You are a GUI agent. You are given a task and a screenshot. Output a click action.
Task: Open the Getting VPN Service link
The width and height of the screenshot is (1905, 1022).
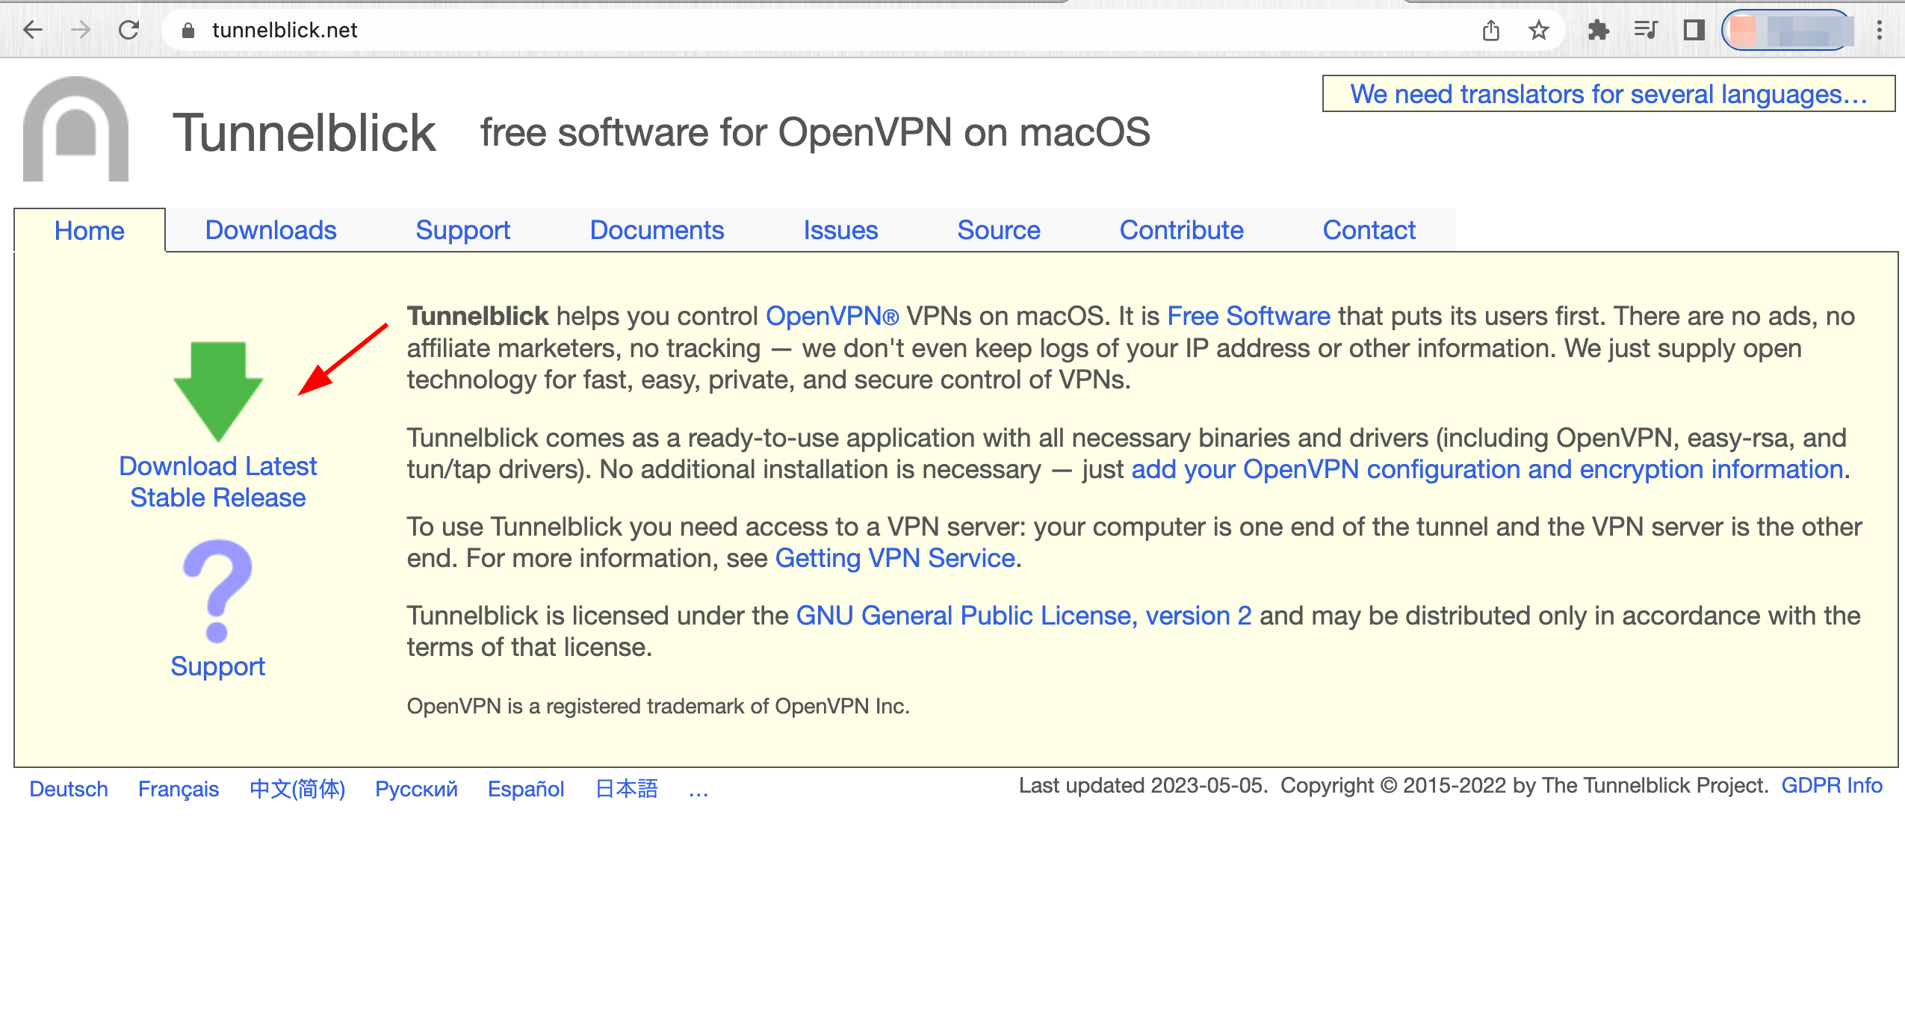pos(894,558)
